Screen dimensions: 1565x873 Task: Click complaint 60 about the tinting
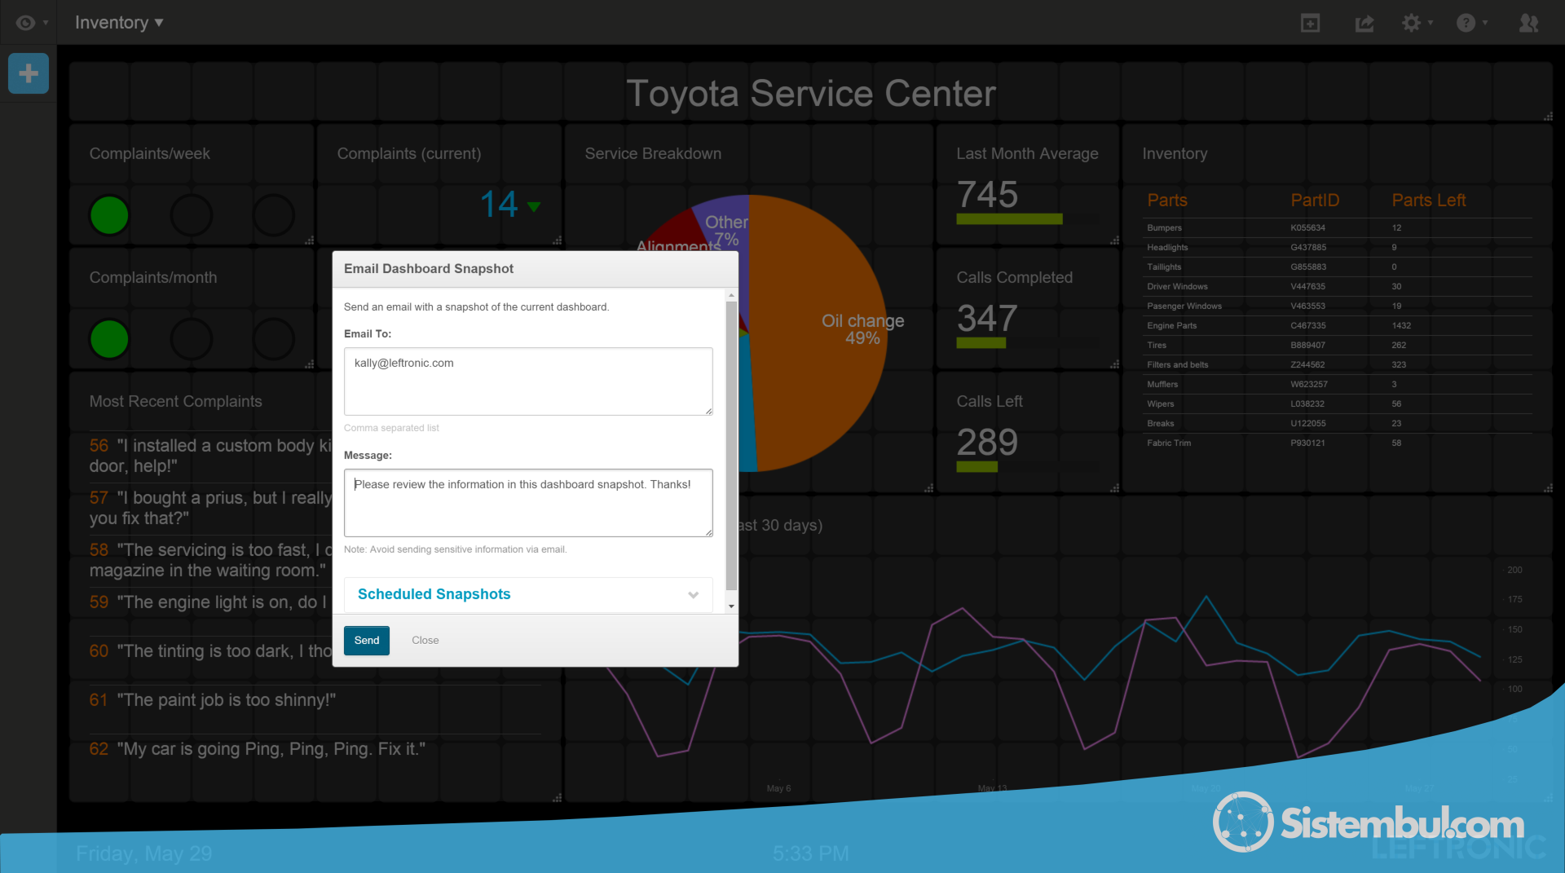tap(210, 651)
